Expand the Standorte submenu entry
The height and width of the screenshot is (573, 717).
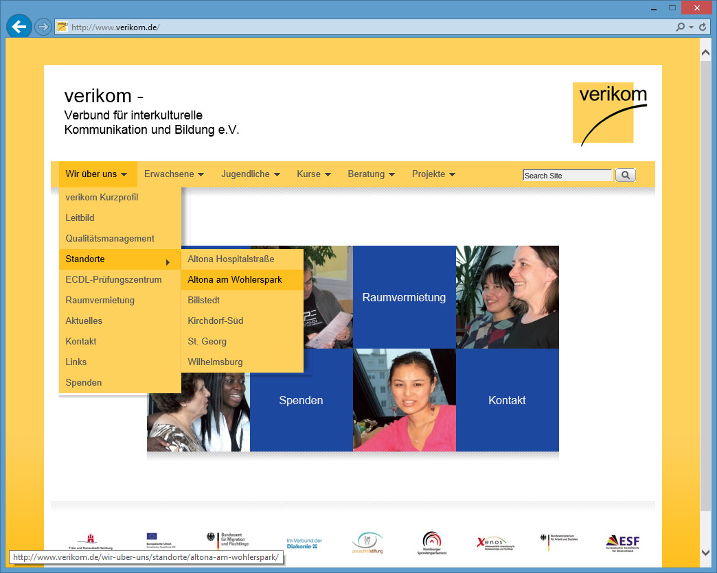119,259
